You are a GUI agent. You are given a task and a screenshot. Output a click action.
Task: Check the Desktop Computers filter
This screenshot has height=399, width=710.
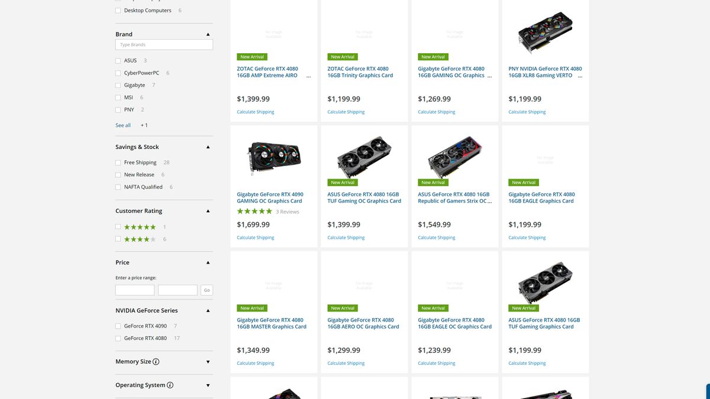(x=118, y=11)
